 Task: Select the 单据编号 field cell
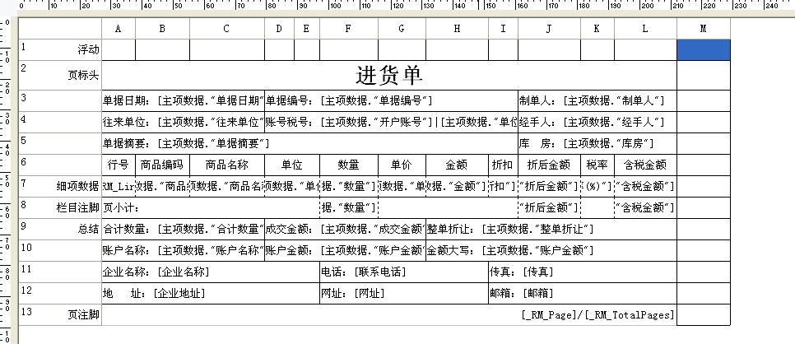click(x=391, y=101)
